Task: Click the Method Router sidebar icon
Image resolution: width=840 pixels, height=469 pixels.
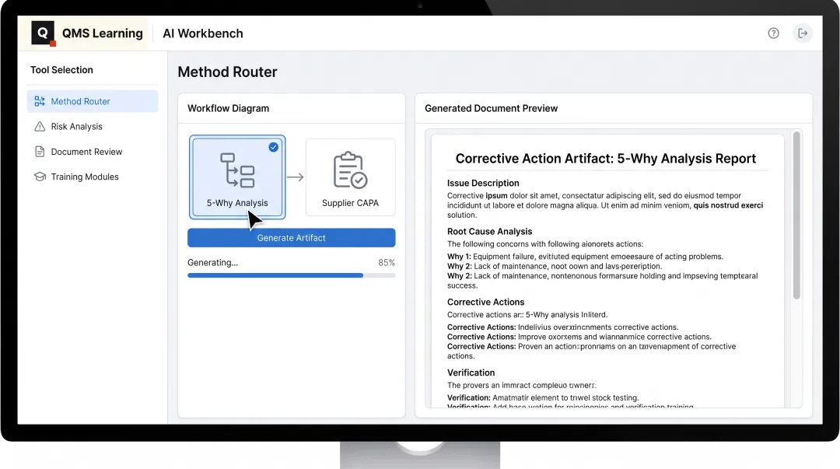Action: click(40, 101)
